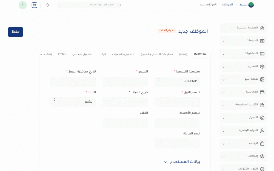
Task: Click the المشتريات purchases icon
Action: coord(262,54)
